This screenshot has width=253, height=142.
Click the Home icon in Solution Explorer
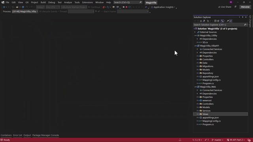tap(201, 21)
